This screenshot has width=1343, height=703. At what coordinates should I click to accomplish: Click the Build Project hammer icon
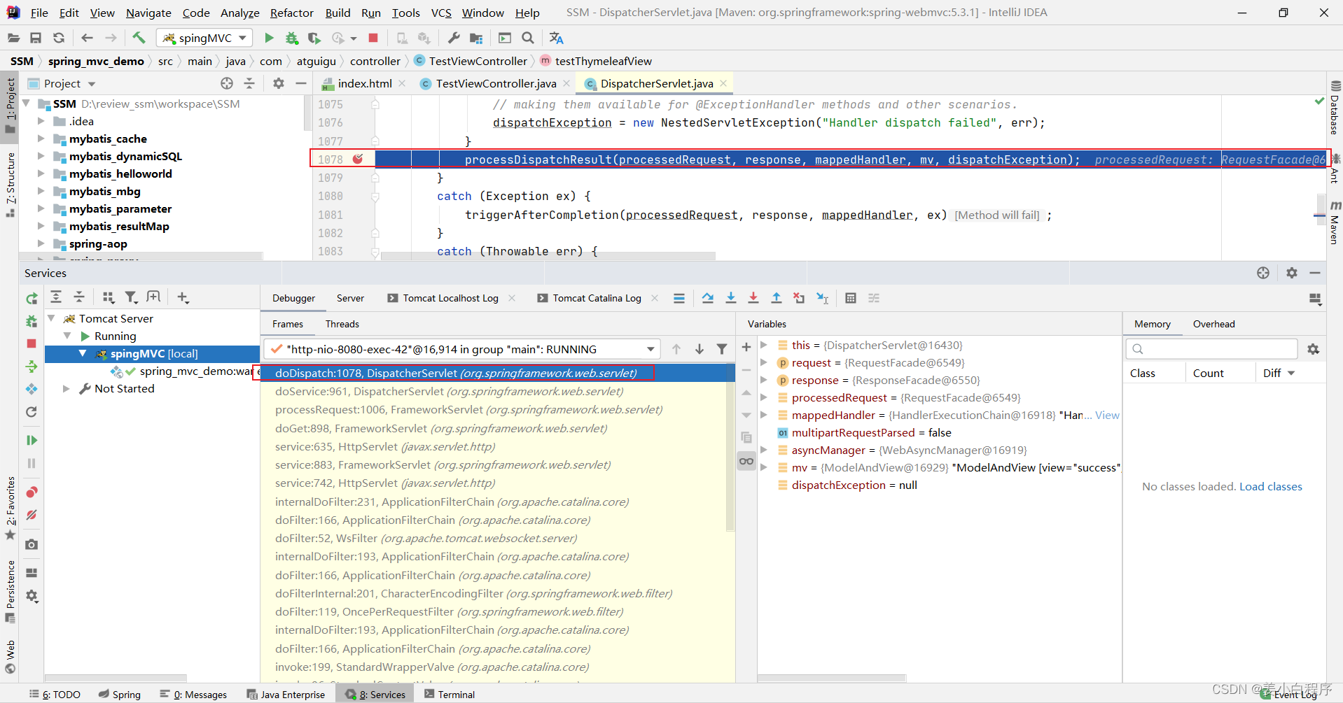click(x=139, y=38)
